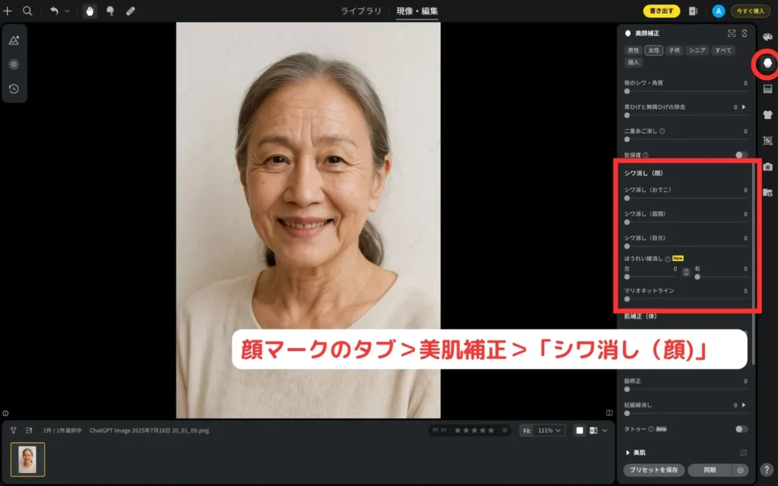Screen dimensions: 778x486
Task: Select the シニア filter
Action: coord(697,50)
